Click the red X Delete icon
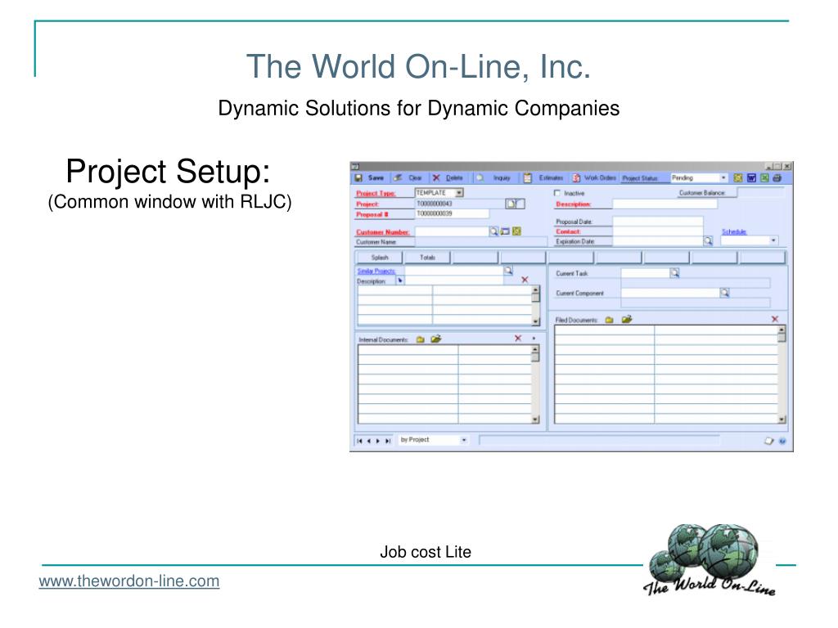The height and width of the screenshot is (628, 838). 436,177
